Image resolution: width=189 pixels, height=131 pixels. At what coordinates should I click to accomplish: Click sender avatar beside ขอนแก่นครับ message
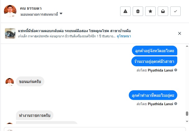coord(10,82)
